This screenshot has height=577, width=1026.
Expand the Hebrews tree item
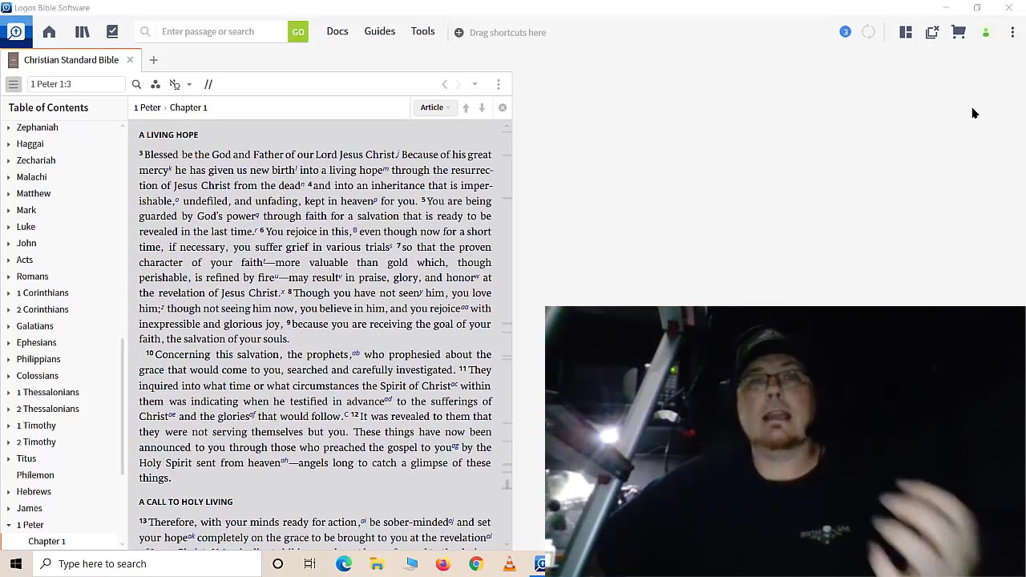click(9, 492)
